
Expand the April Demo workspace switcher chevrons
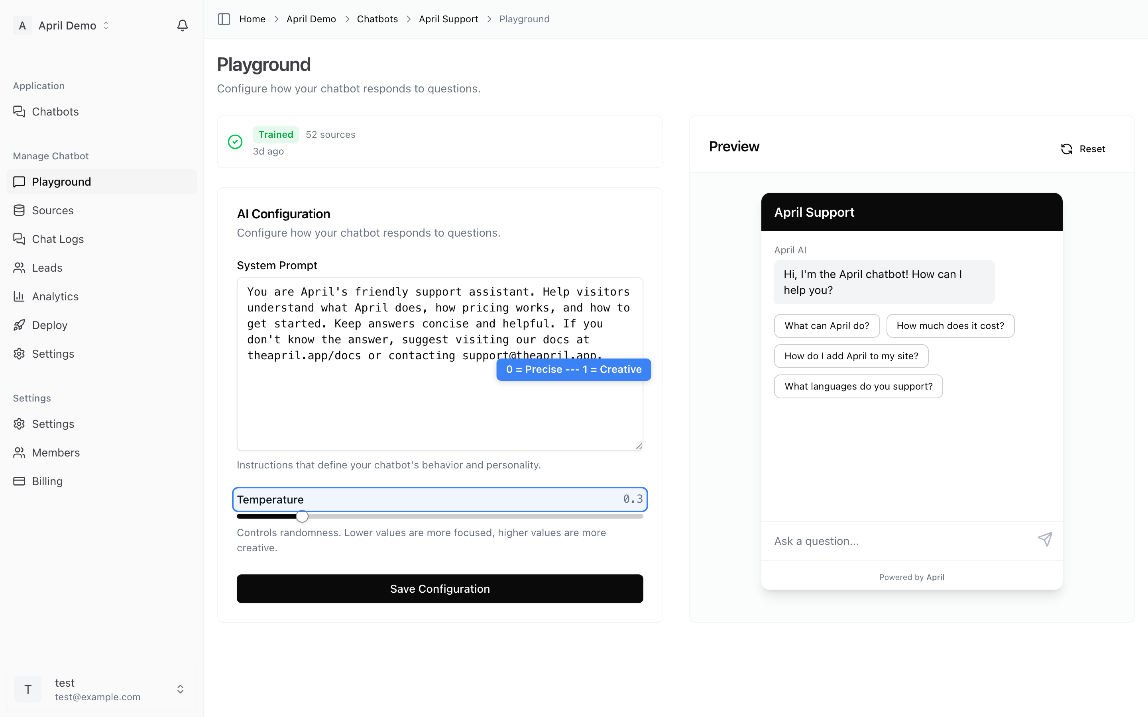pos(106,25)
